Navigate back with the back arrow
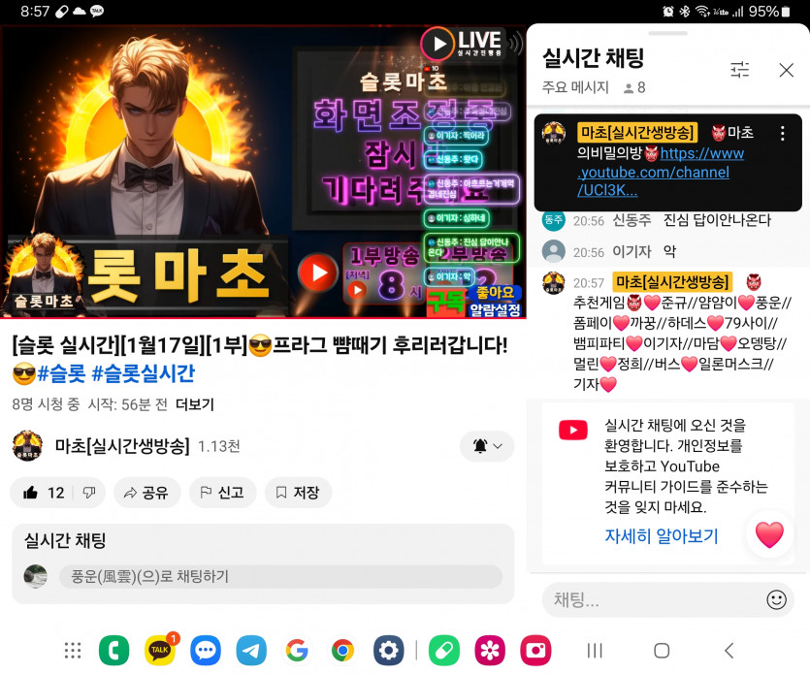Viewport: 810px width, 674px height. tap(729, 651)
